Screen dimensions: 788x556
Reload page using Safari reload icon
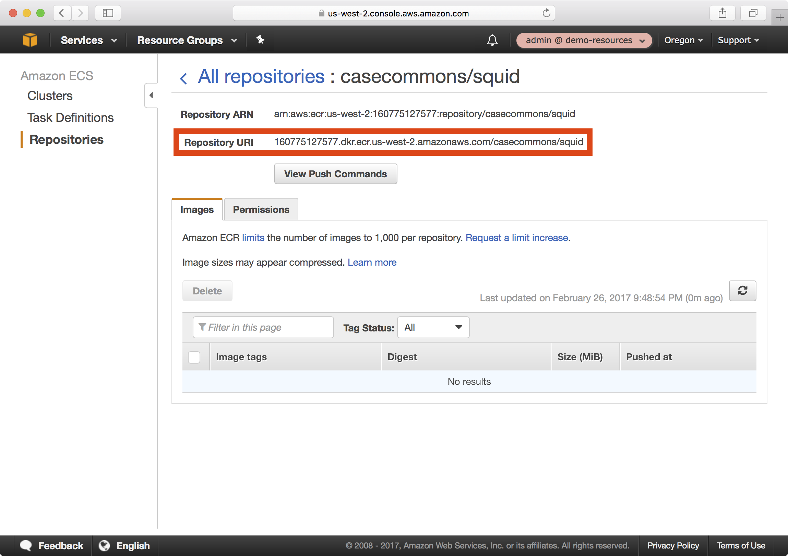(546, 13)
